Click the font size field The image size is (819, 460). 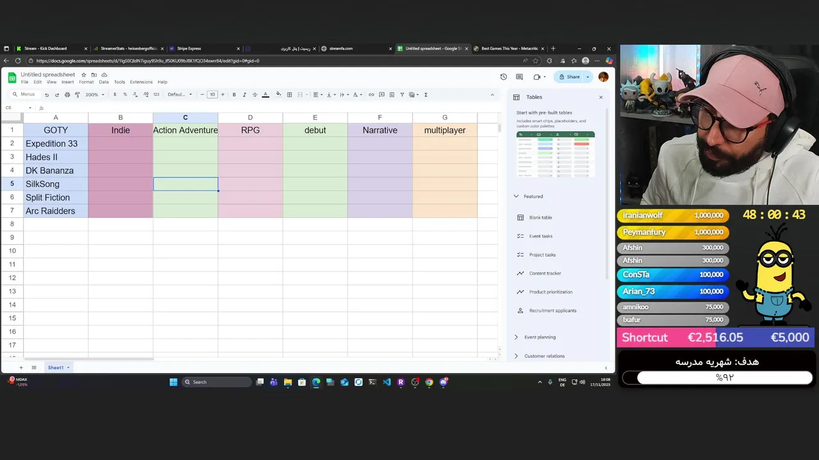[212, 95]
